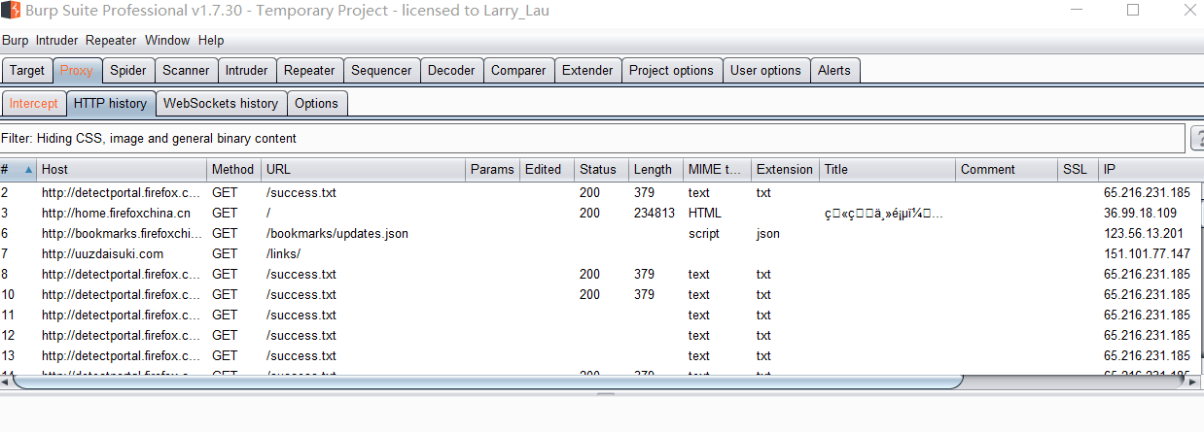Open the Project options tab

[x=672, y=70]
